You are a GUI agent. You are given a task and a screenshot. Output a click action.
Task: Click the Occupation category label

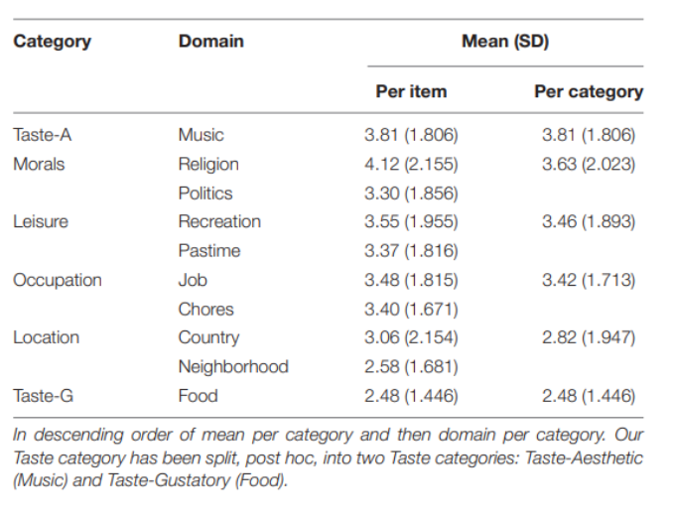tap(58, 280)
